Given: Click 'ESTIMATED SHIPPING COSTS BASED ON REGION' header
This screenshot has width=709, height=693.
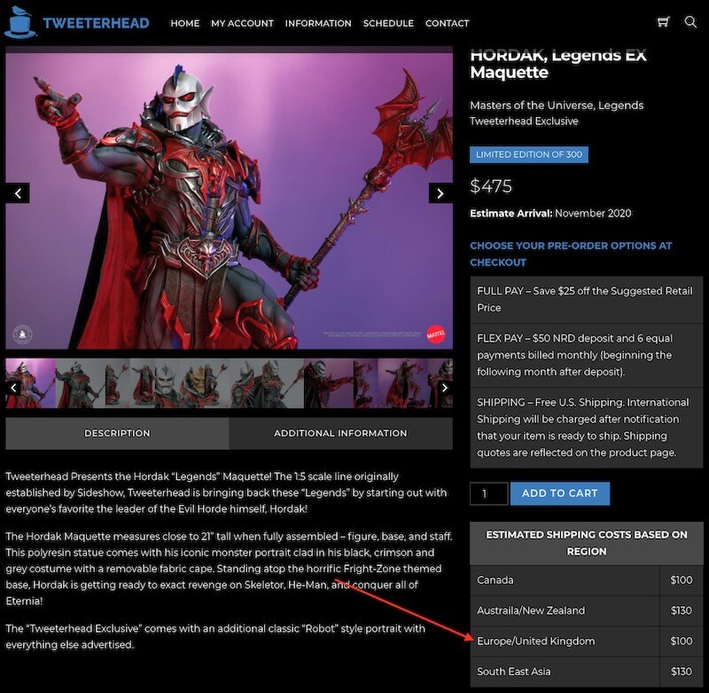Looking at the screenshot, I should click(587, 543).
